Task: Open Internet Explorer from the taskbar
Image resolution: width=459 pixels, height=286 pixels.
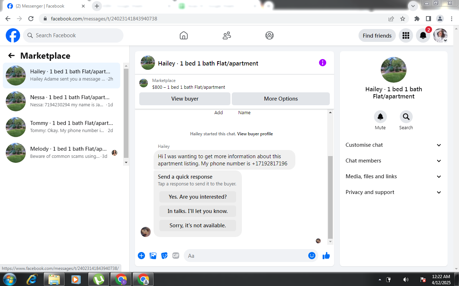Action: (32, 279)
